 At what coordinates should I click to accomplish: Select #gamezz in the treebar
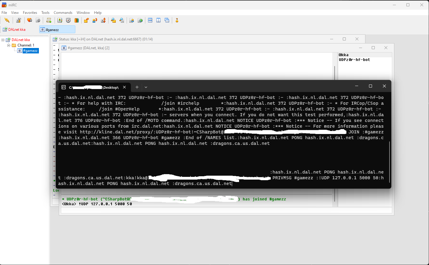pyautogui.click(x=30, y=51)
